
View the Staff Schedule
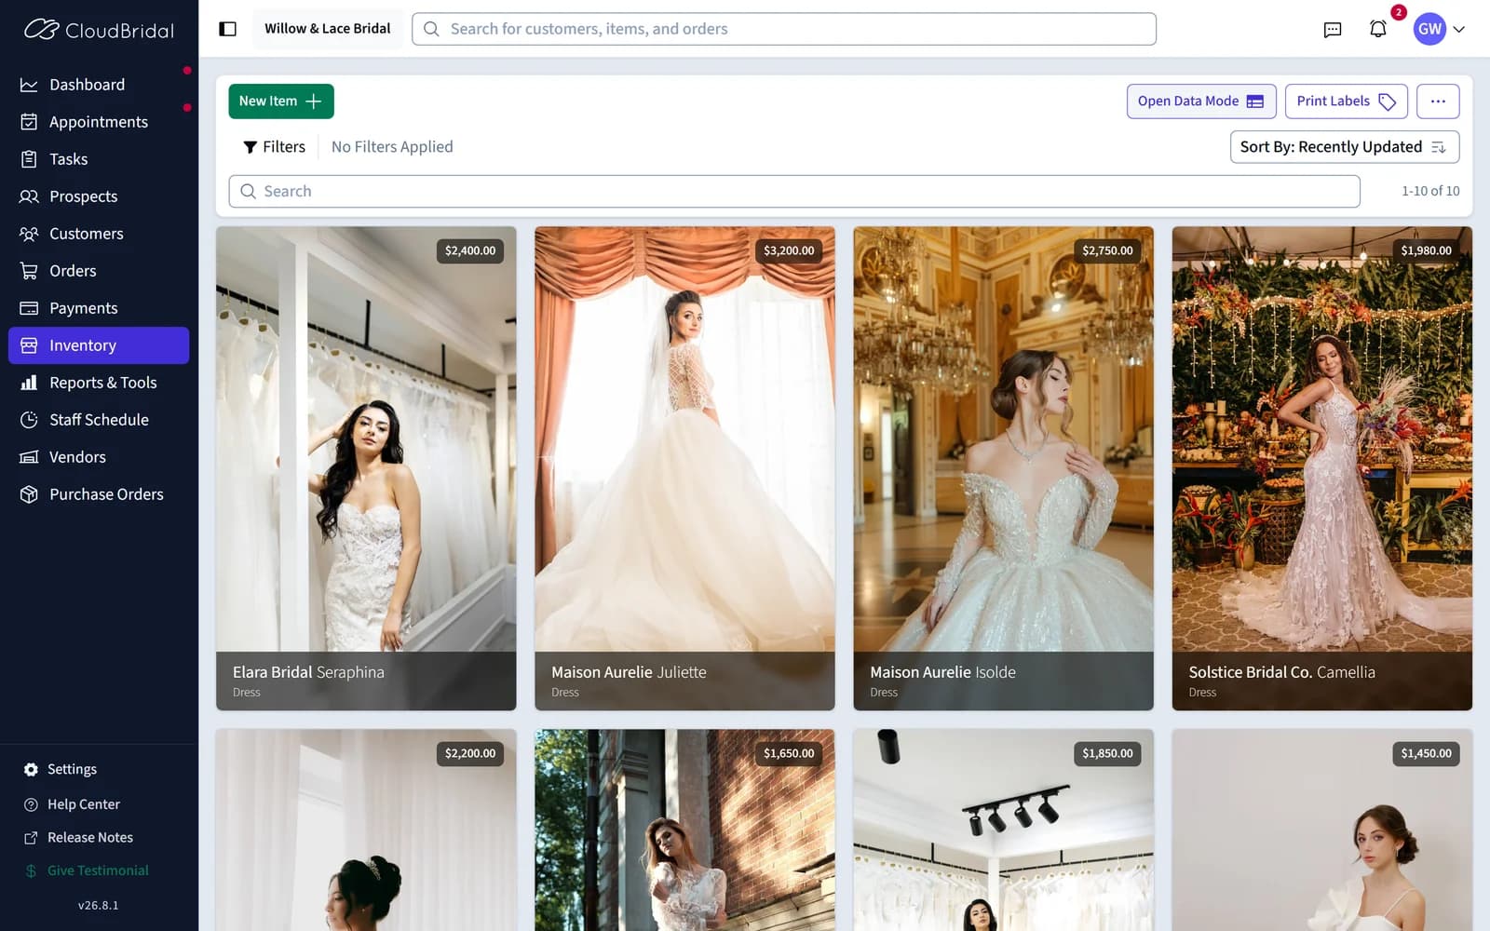pos(99,420)
